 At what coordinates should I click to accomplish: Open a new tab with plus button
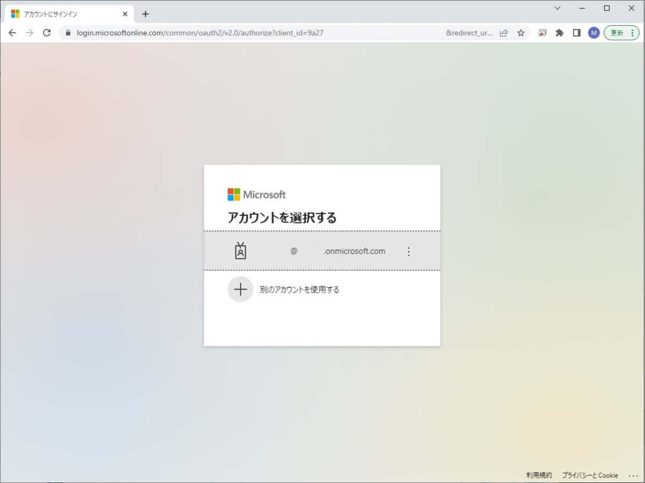[146, 14]
